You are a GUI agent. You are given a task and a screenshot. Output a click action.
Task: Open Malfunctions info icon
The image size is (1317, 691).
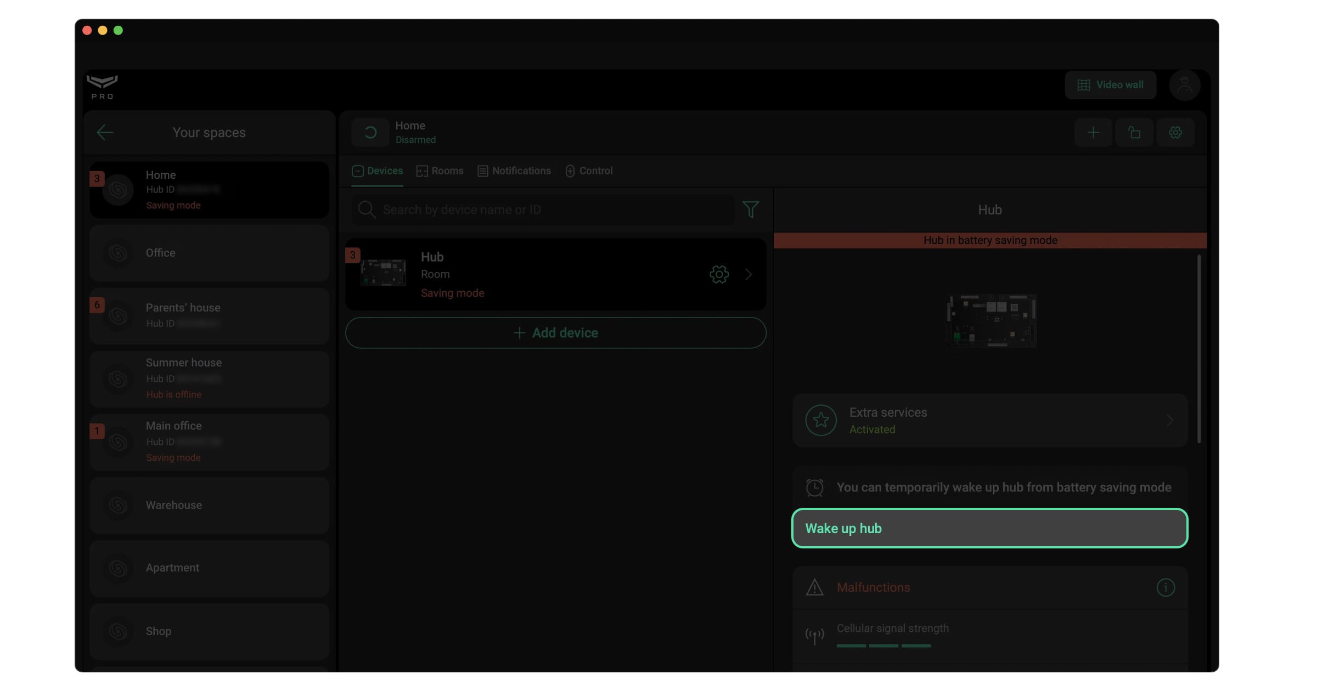click(x=1166, y=587)
